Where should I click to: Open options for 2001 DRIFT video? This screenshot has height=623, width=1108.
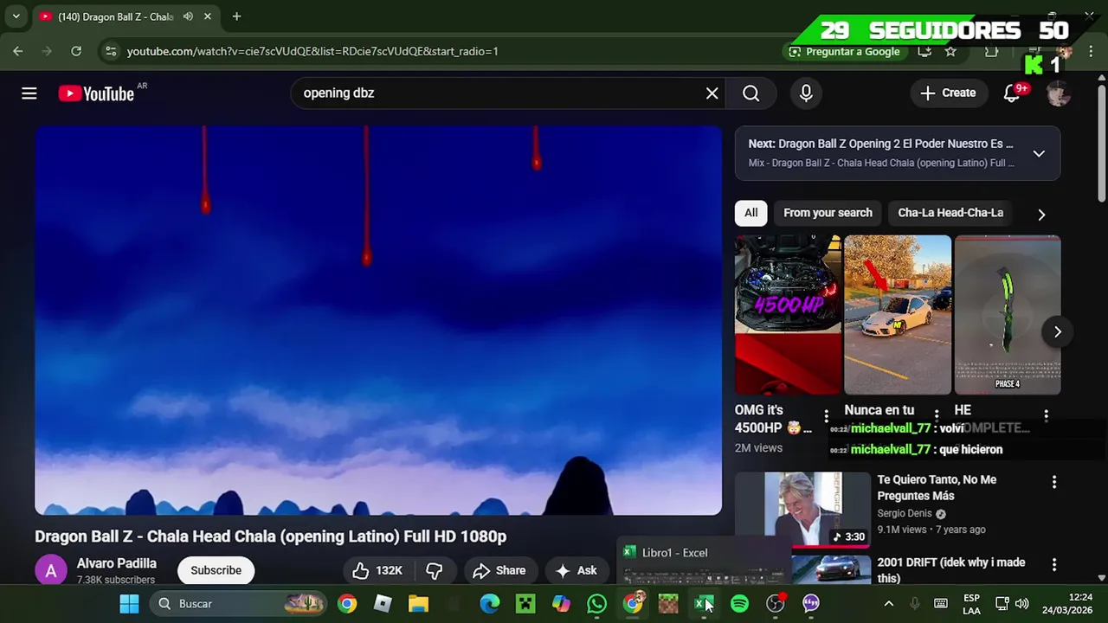[x=1053, y=565]
